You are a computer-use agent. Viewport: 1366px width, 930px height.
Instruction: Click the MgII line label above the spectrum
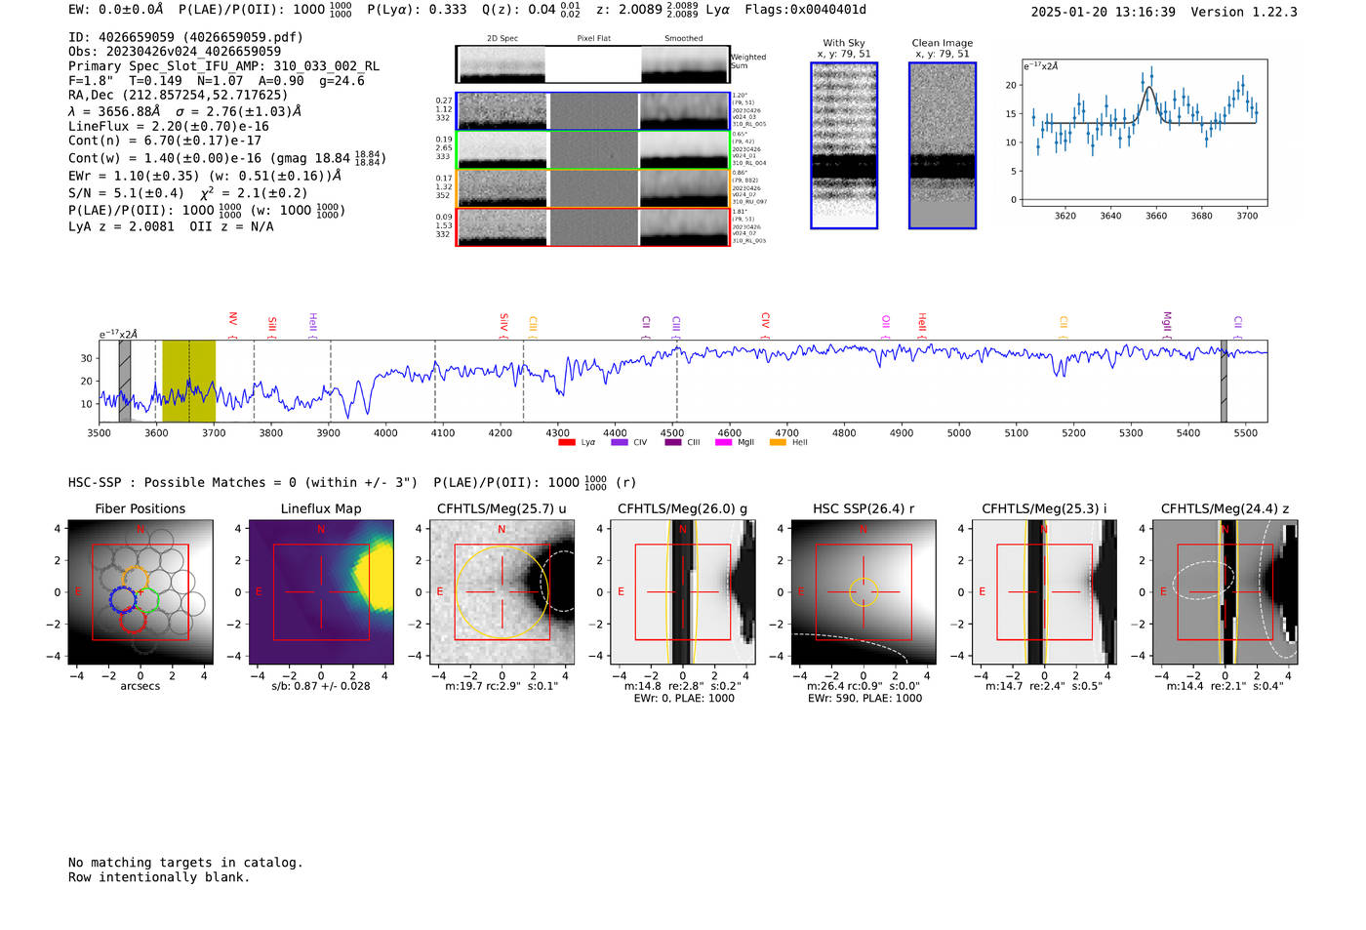pyautogui.click(x=1167, y=321)
